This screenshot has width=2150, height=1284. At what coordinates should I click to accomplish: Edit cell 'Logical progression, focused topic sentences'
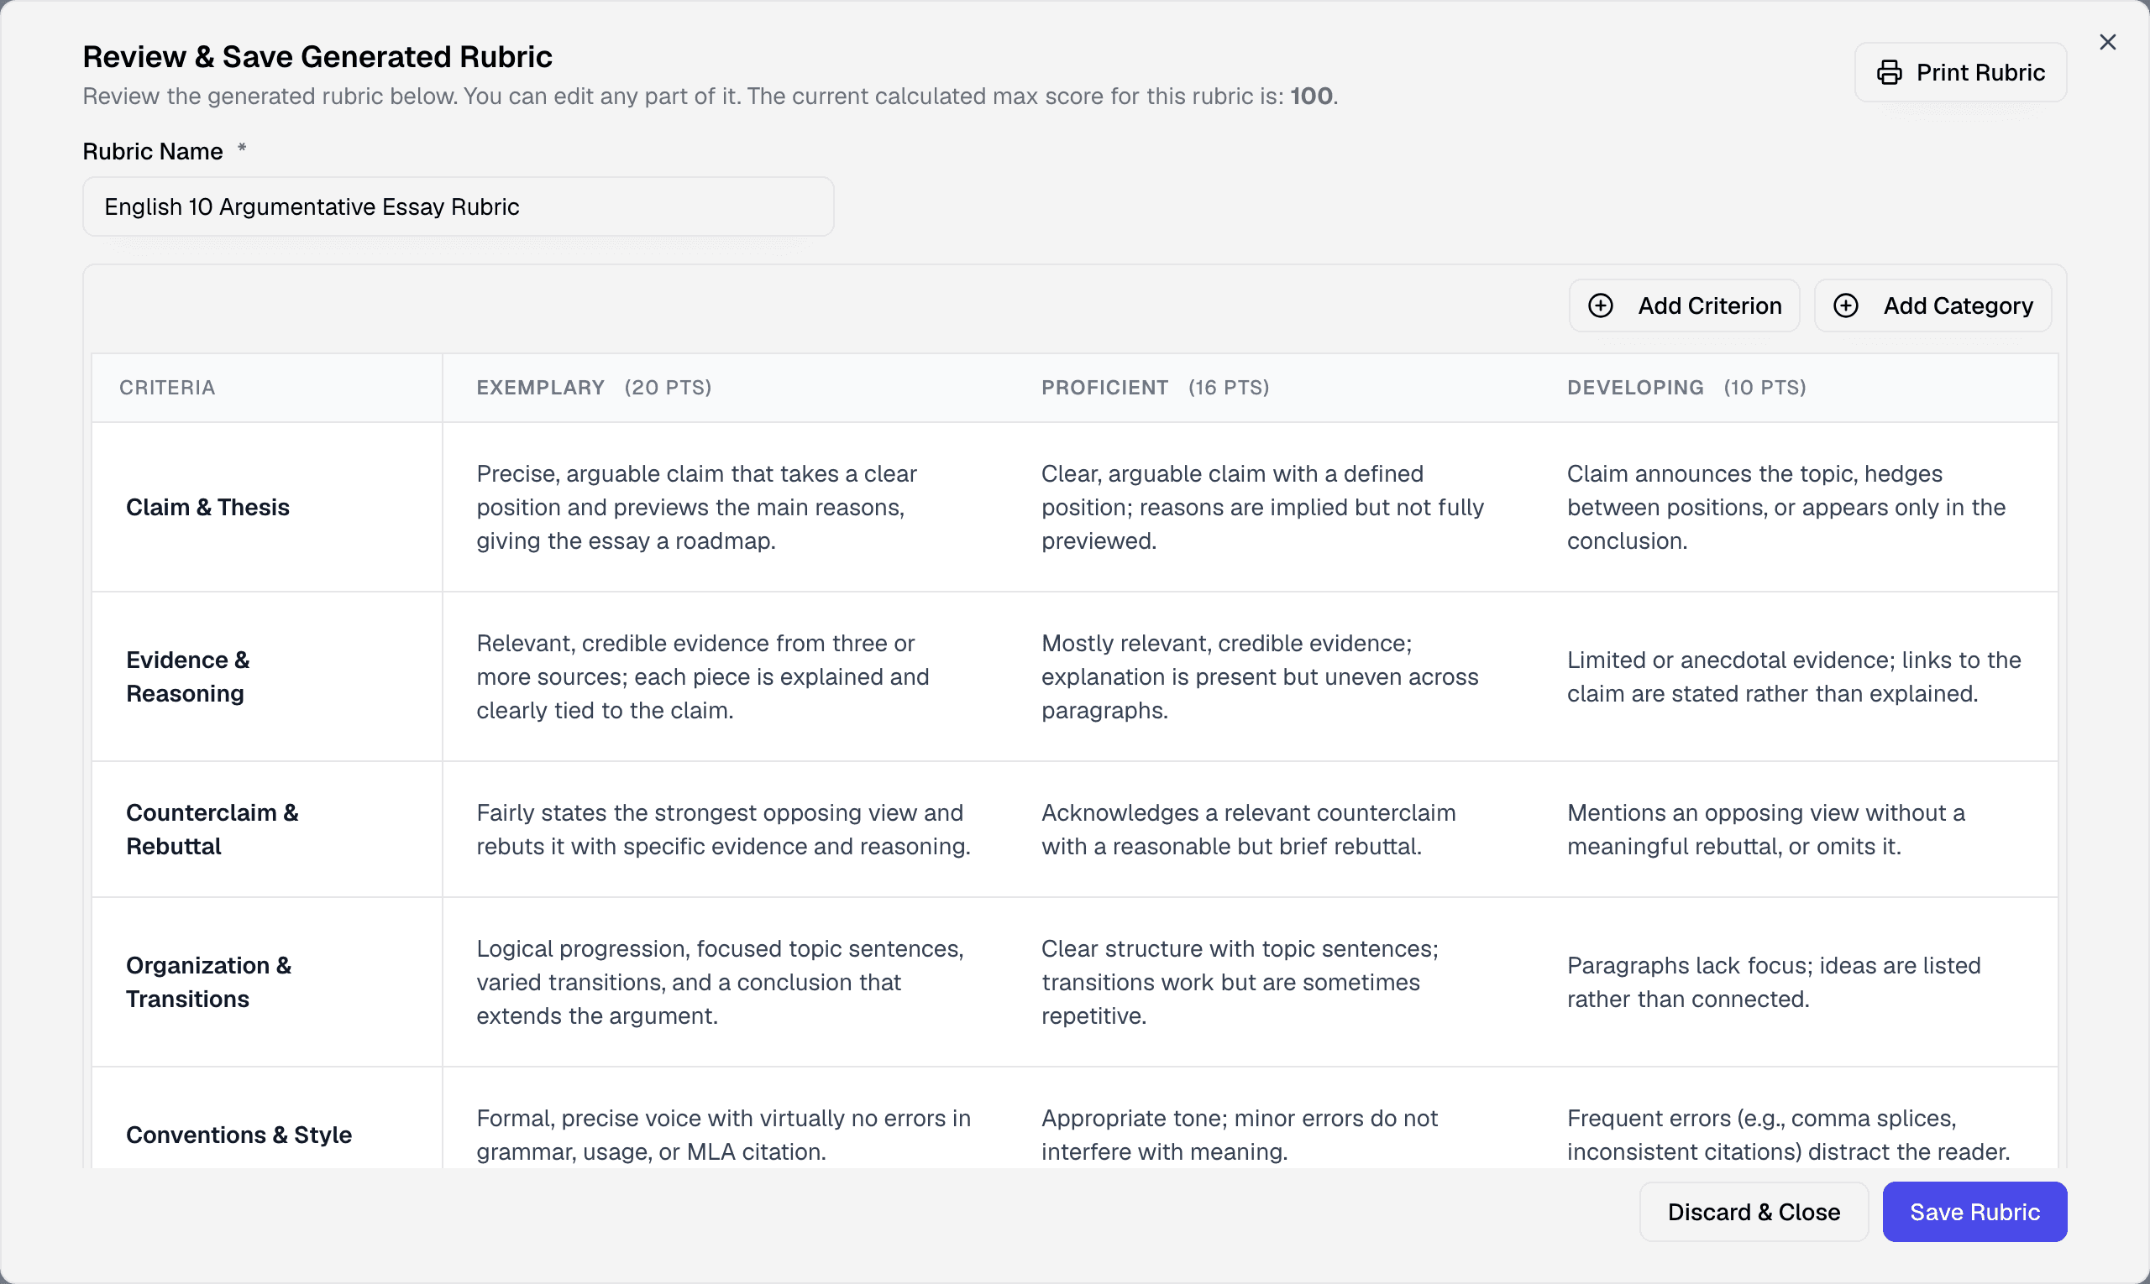click(720, 982)
